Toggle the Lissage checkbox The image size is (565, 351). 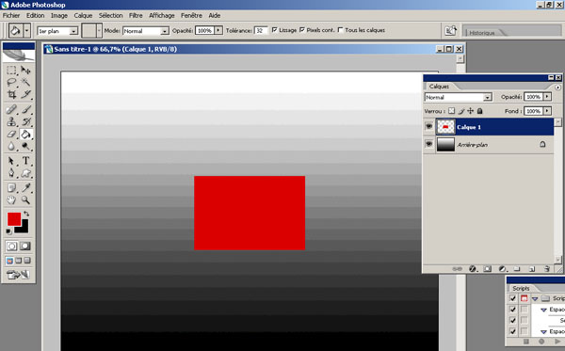[275, 30]
